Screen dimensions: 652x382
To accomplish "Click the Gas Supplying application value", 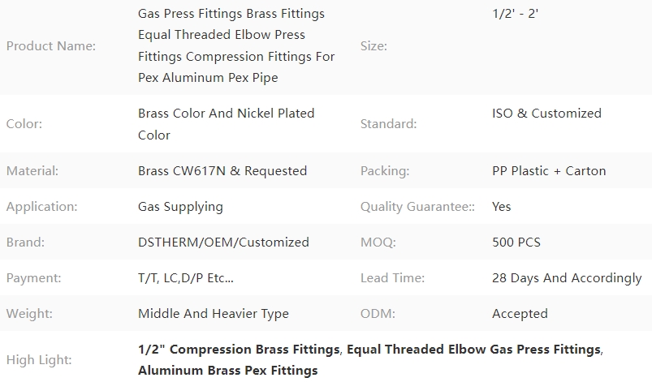I will tap(180, 207).
